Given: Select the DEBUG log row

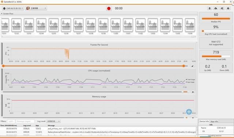Looking at the screenshot, I should (98, 129).
